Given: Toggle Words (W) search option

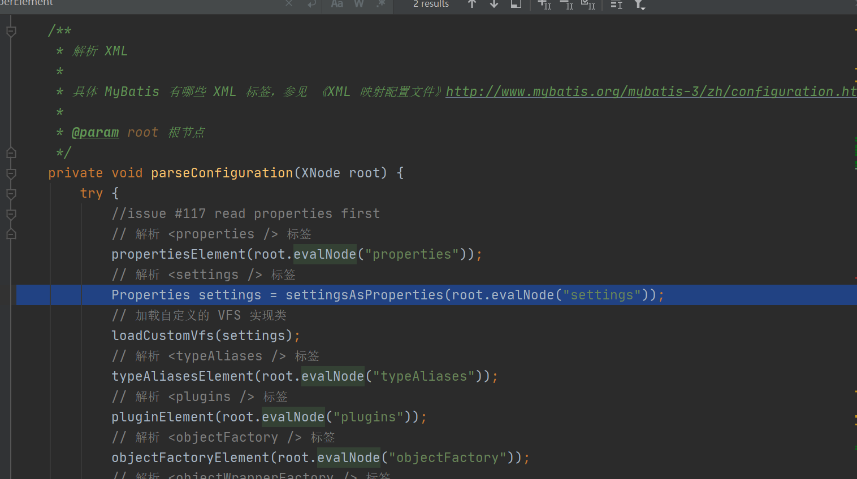Looking at the screenshot, I should pyautogui.click(x=358, y=3).
